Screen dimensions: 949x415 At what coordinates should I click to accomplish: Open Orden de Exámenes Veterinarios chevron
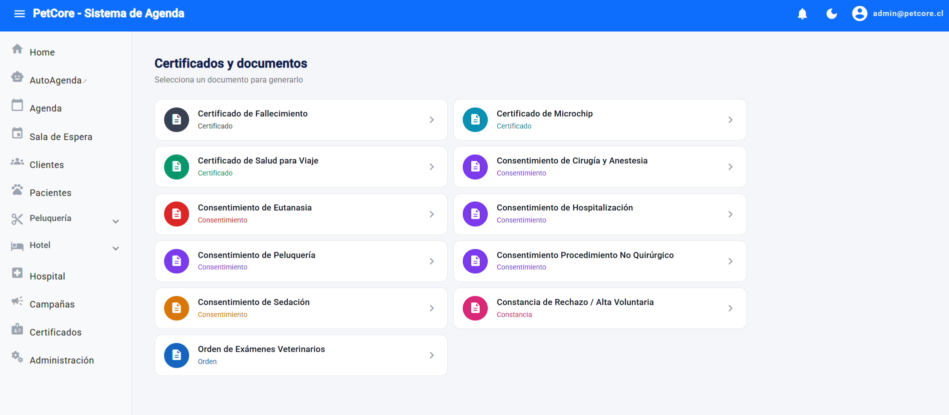click(x=432, y=355)
